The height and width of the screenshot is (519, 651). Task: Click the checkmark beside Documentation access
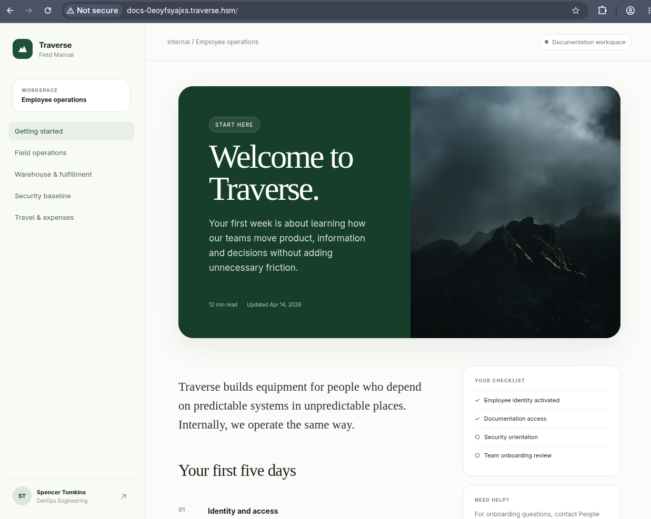[477, 419]
